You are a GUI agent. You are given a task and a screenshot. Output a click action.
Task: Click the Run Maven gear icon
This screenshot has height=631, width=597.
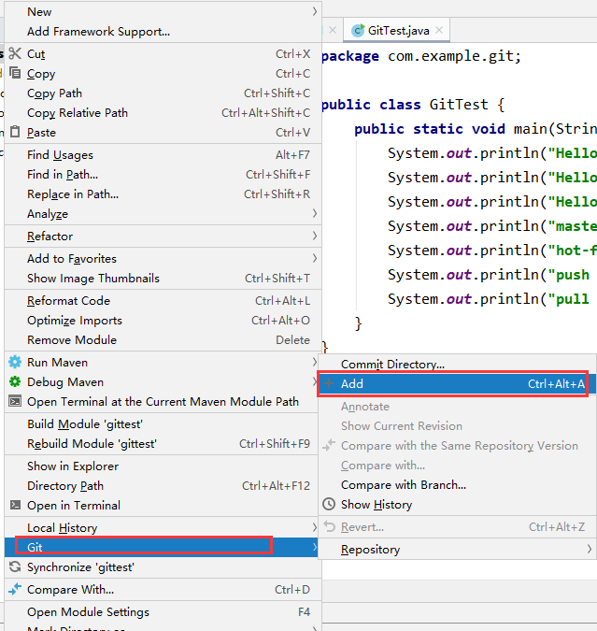click(x=15, y=362)
